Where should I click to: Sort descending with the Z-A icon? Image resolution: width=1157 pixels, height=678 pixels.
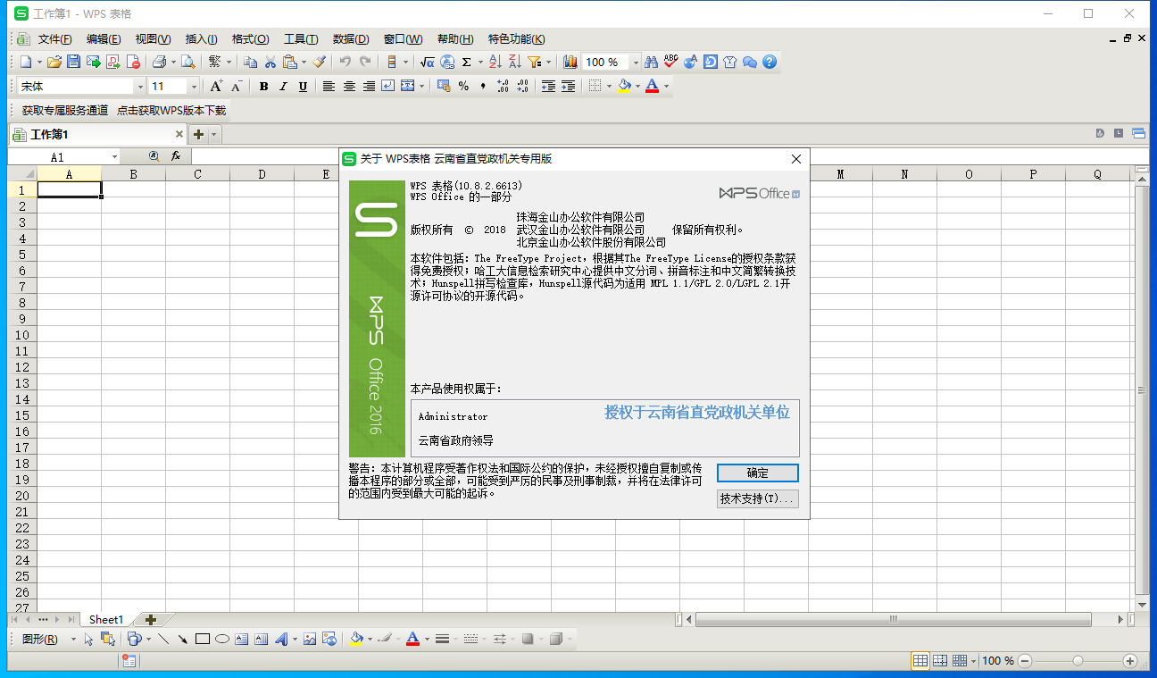tap(515, 63)
